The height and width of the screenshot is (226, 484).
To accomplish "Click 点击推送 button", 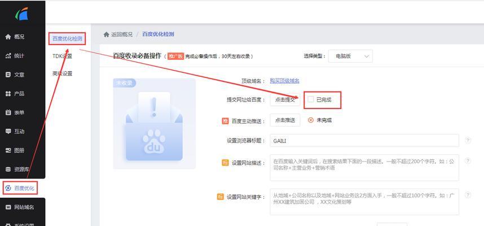I will [x=285, y=120].
